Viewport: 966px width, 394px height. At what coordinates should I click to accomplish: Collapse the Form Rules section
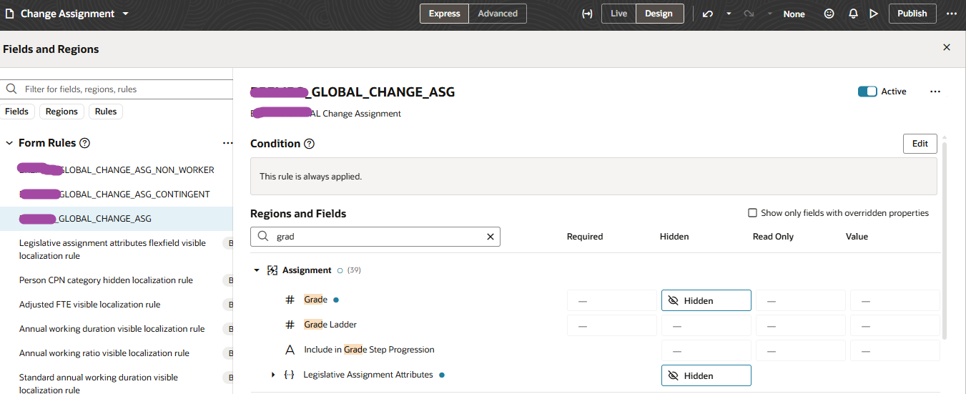point(9,143)
